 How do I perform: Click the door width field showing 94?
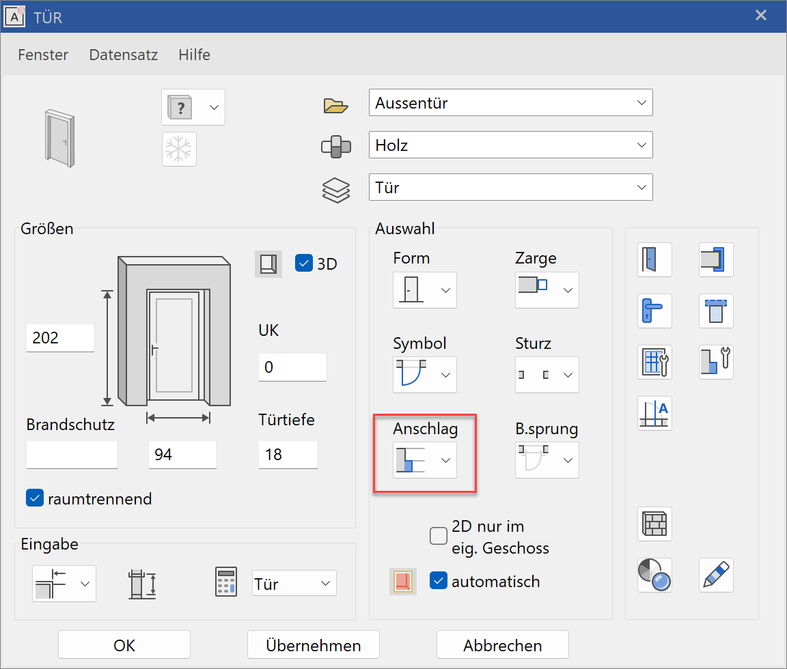[182, 455]
